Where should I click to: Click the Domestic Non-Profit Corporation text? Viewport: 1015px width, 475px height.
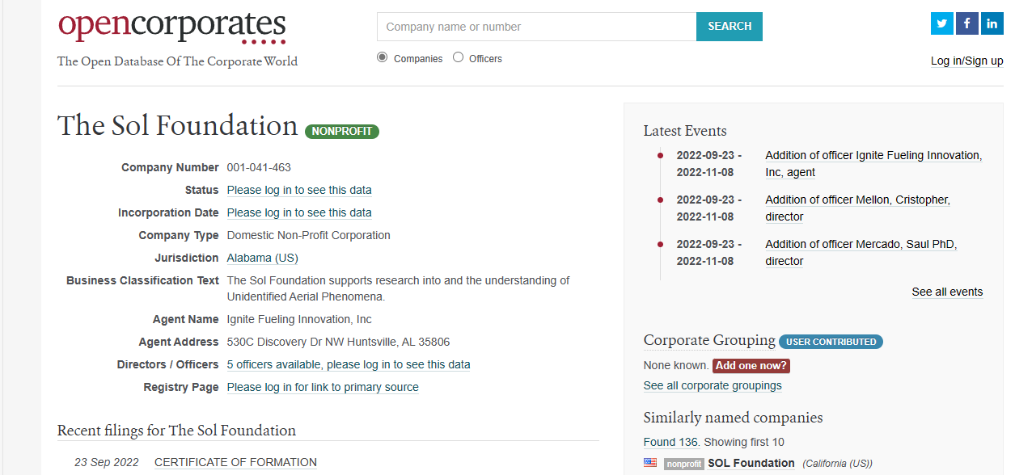coord(309,235)
